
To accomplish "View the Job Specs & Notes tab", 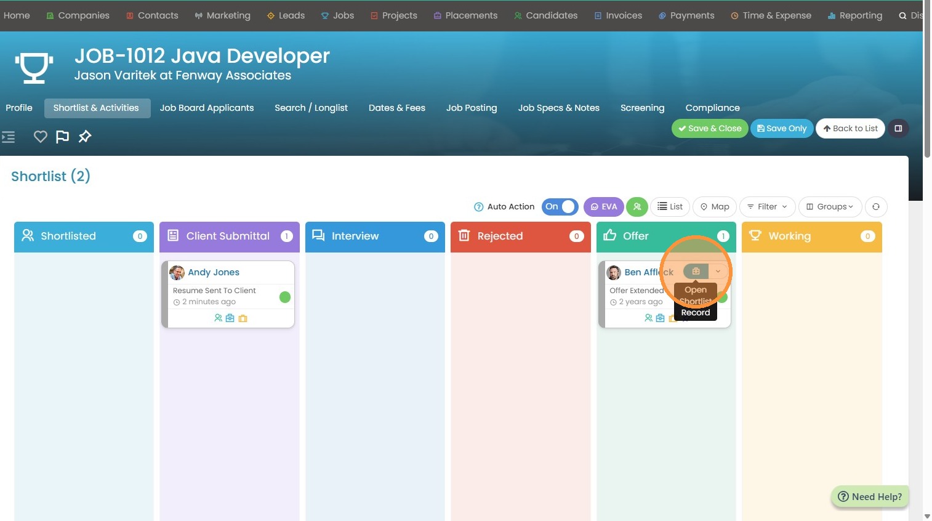I will click(x=559, y=108).
